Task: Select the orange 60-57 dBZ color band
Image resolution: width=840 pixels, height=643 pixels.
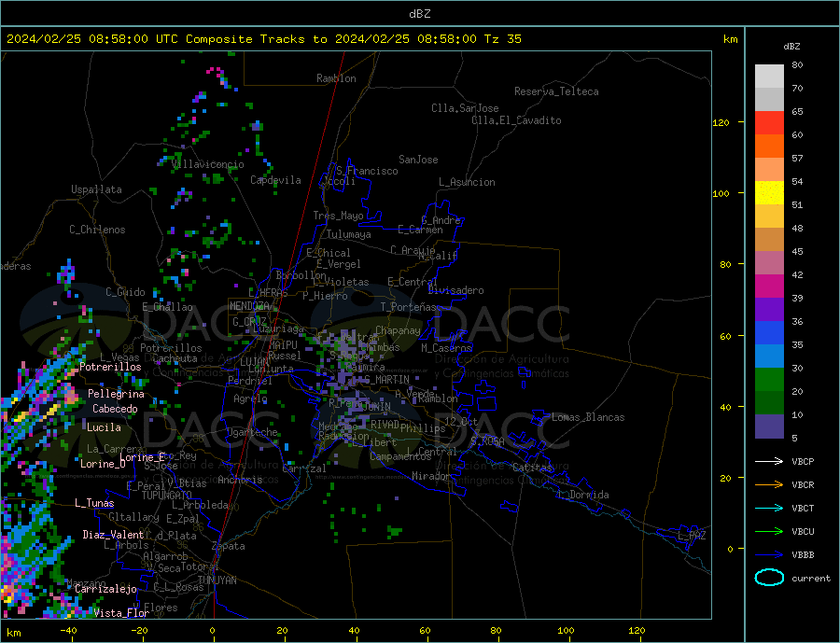Action: coord(769,147)
